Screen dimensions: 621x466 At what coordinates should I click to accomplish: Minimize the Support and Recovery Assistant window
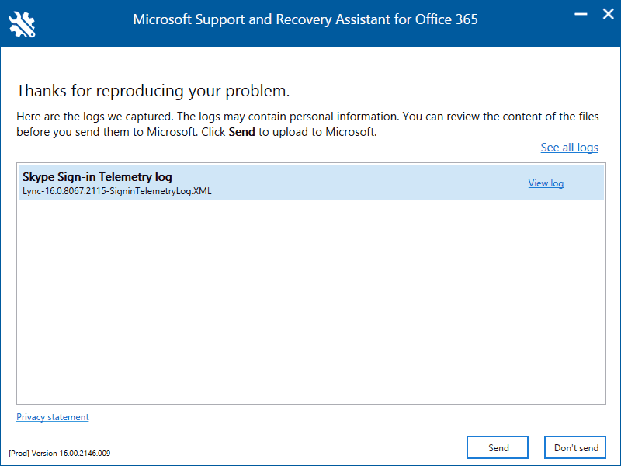580,14
